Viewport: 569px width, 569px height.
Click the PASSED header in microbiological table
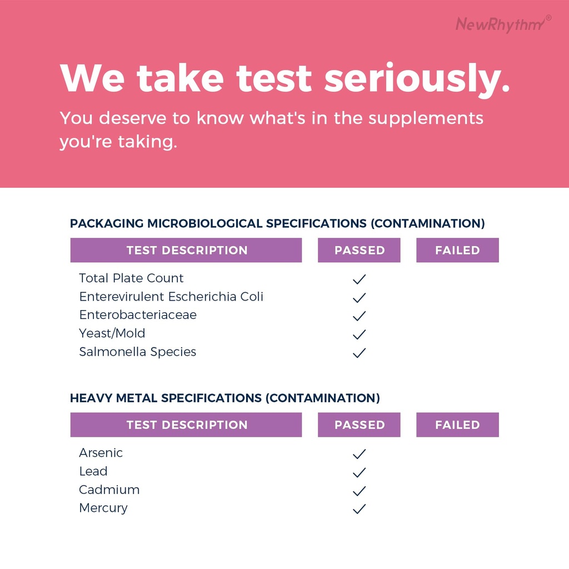pyautogui.click(x=359, y=250)
